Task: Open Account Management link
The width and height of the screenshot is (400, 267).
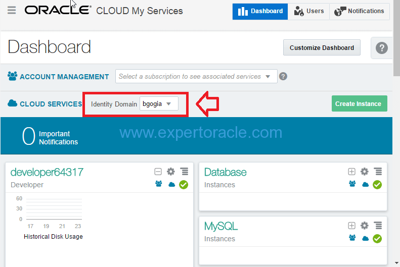Action: pyautogui.click(x=64, y=77)
